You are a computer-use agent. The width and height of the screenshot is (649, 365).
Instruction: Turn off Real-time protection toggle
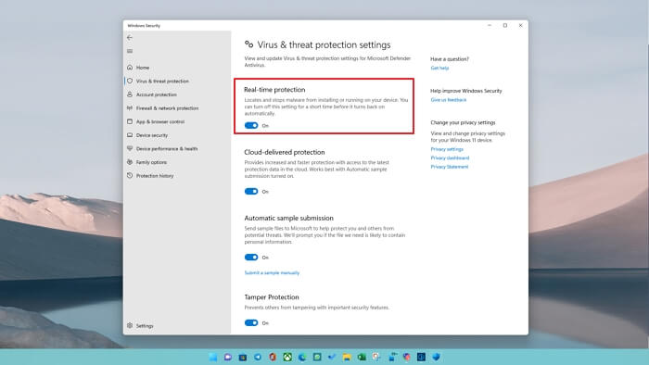251,125
